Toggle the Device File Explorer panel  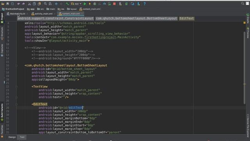(248, 125)
